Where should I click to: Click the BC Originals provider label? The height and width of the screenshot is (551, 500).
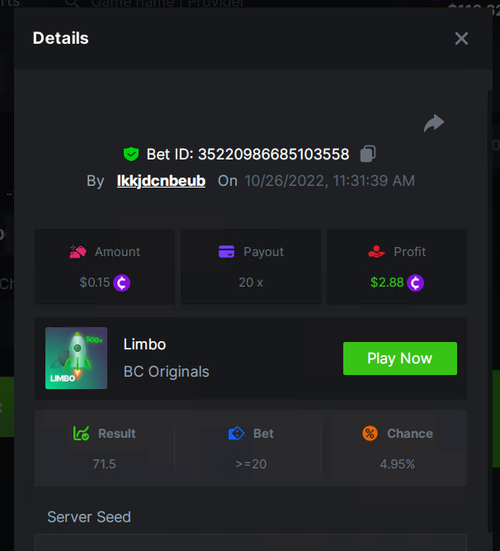[x=166, y=371]
